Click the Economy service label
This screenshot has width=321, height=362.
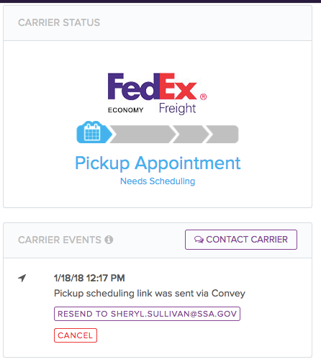coord(125,110)
